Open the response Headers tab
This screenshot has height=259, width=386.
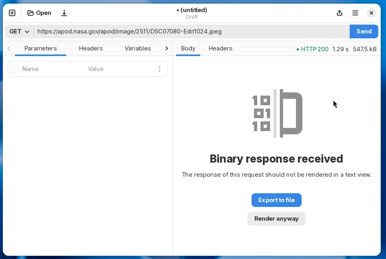pos(220,48)
